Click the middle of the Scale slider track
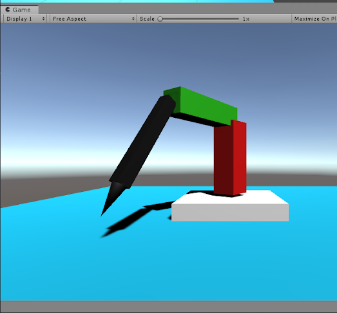 click(199, 19)
